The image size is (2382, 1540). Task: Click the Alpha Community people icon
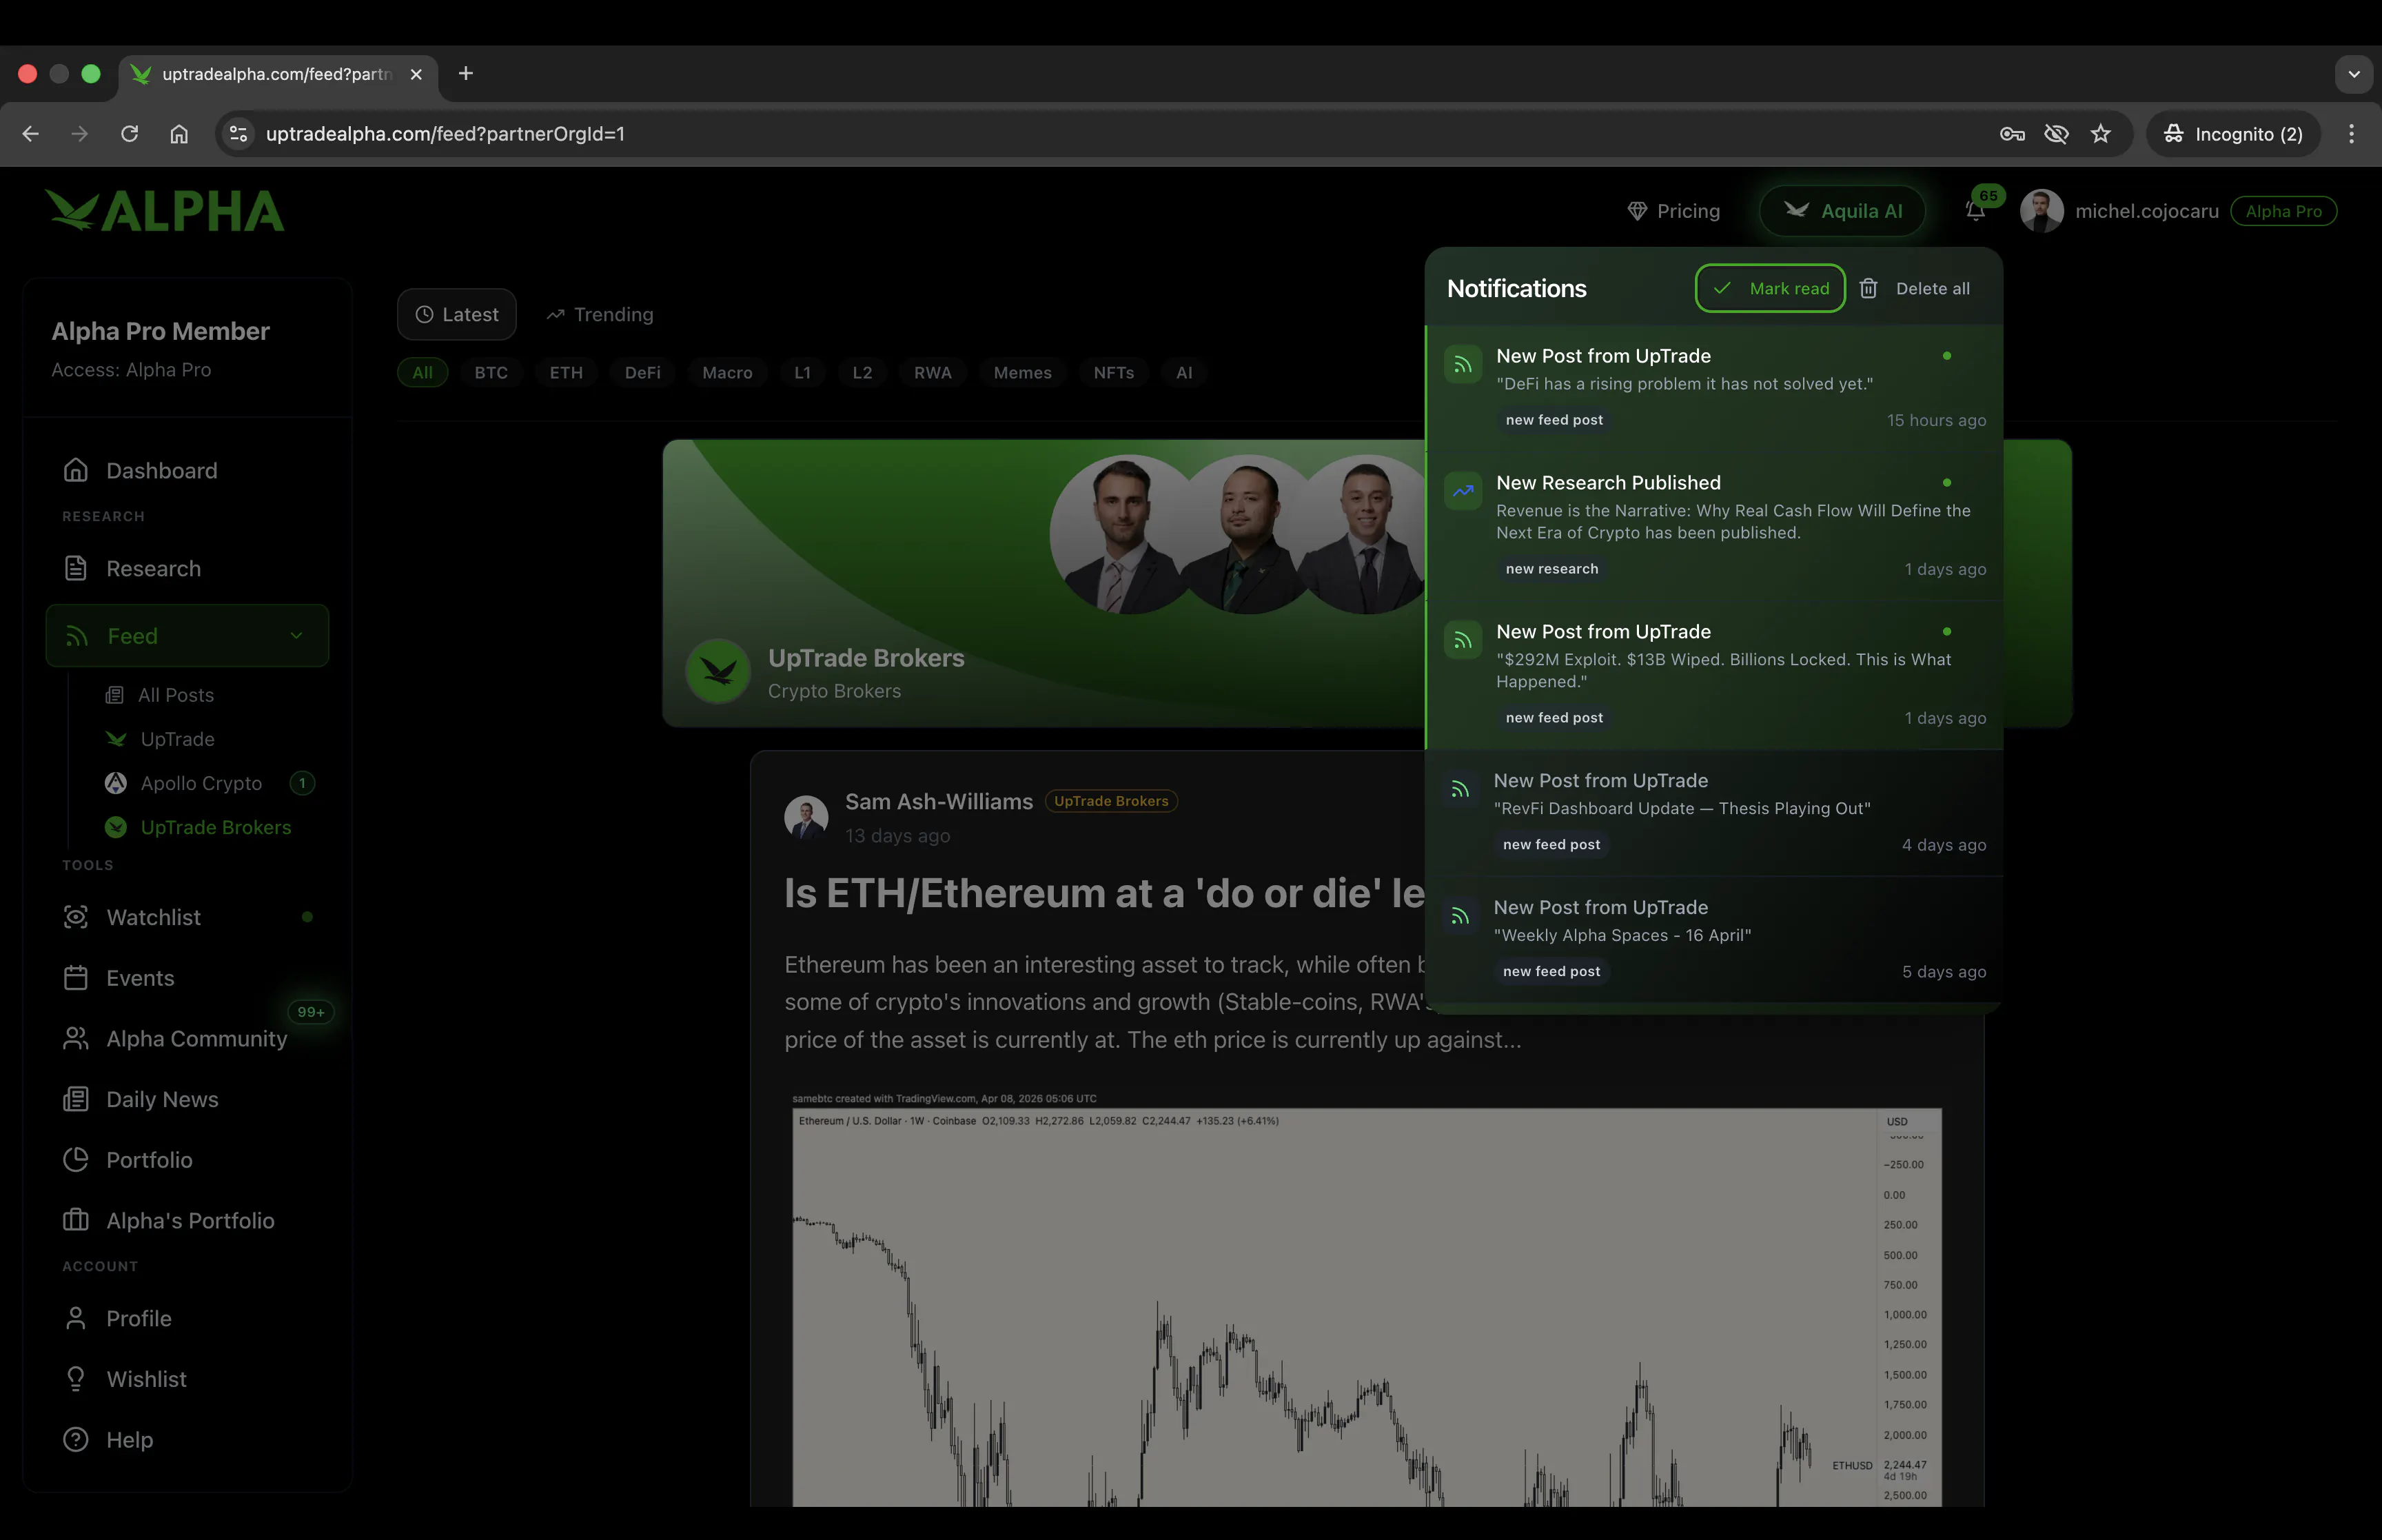(76, 1039)
